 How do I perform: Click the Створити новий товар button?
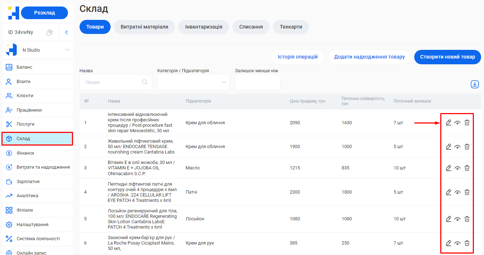pyautogui.click(x=447, y=57)
